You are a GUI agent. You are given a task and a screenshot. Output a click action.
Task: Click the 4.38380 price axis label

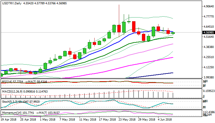209,47
